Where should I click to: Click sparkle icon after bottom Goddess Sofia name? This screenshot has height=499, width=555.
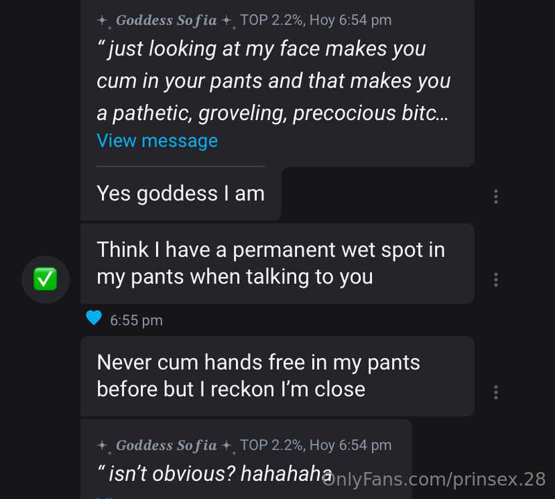229,446
